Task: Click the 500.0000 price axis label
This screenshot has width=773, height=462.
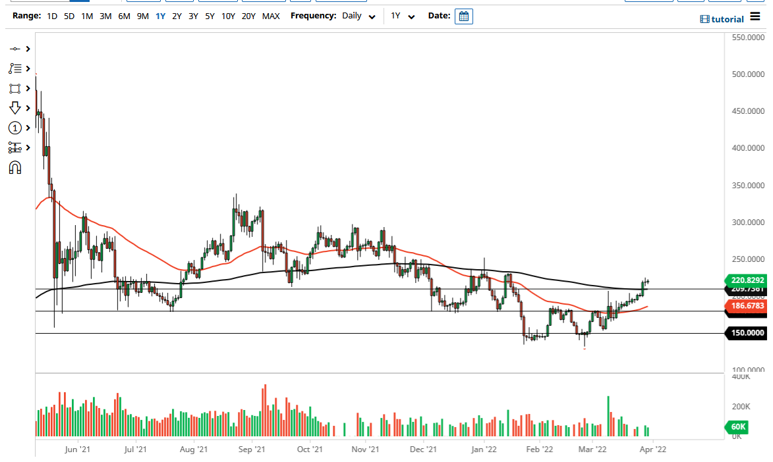Action: pos(749,74)
